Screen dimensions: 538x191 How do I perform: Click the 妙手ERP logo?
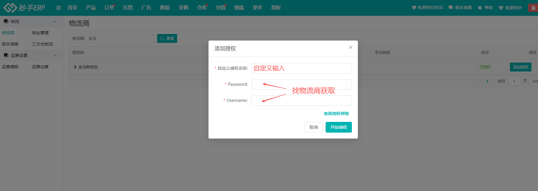(24, 7)
